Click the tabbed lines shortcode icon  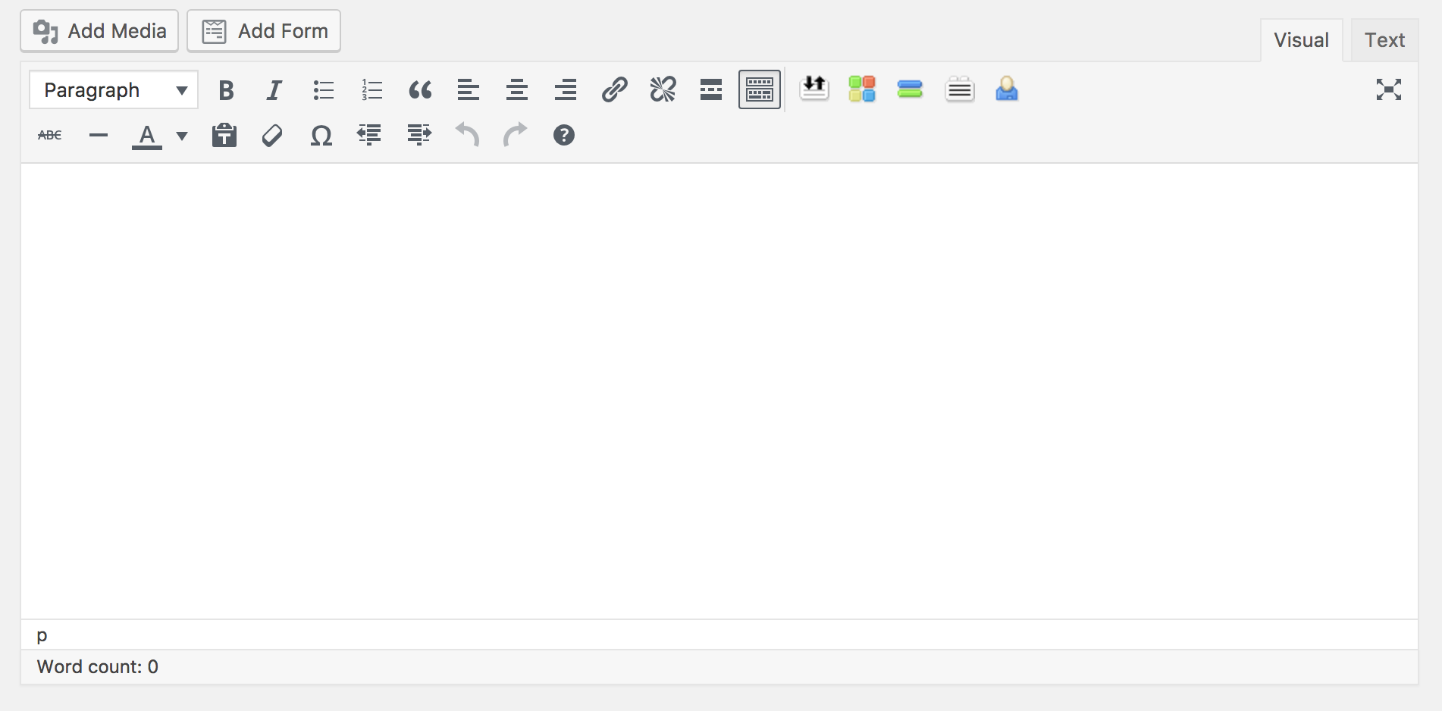(960, 89)
